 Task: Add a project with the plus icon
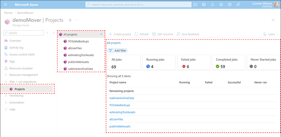(x=101, y=34)
